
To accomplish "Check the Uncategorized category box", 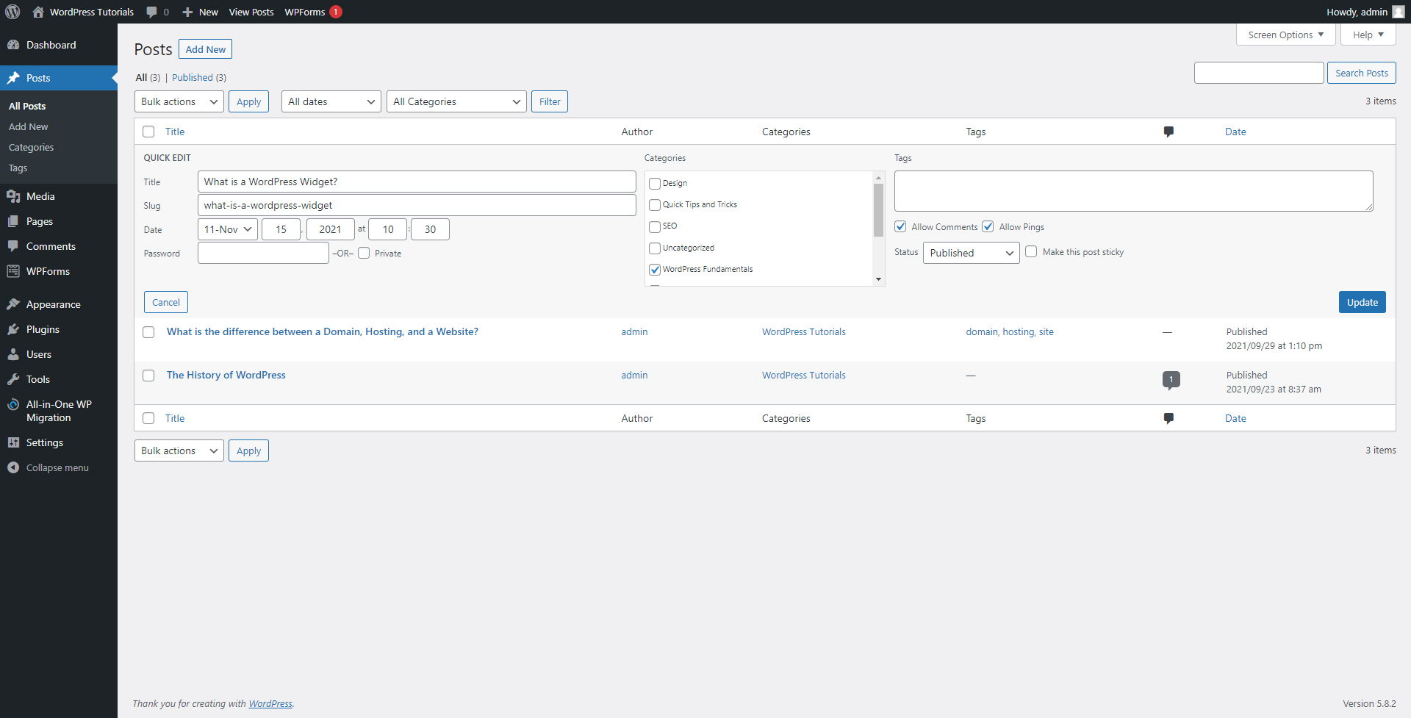I will [x=655, y=248].
